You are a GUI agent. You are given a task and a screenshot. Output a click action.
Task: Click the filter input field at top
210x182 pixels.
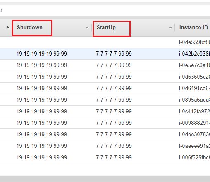coord(105,10)
